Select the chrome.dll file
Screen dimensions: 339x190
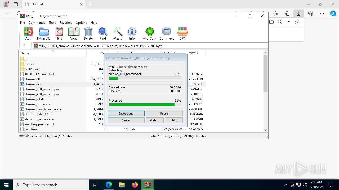32,79
